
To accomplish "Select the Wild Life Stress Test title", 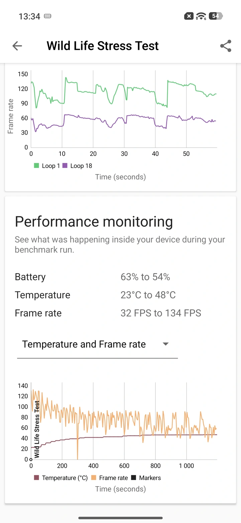I will 102,46.
